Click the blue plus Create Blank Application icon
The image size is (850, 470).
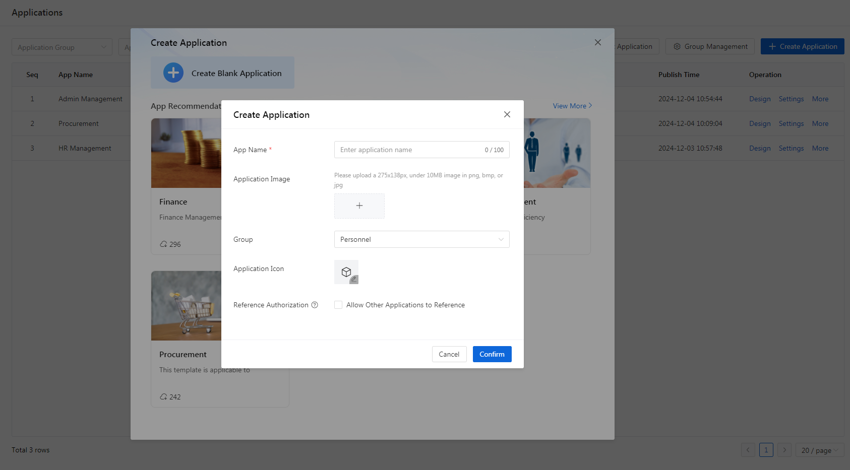[173, 73]
